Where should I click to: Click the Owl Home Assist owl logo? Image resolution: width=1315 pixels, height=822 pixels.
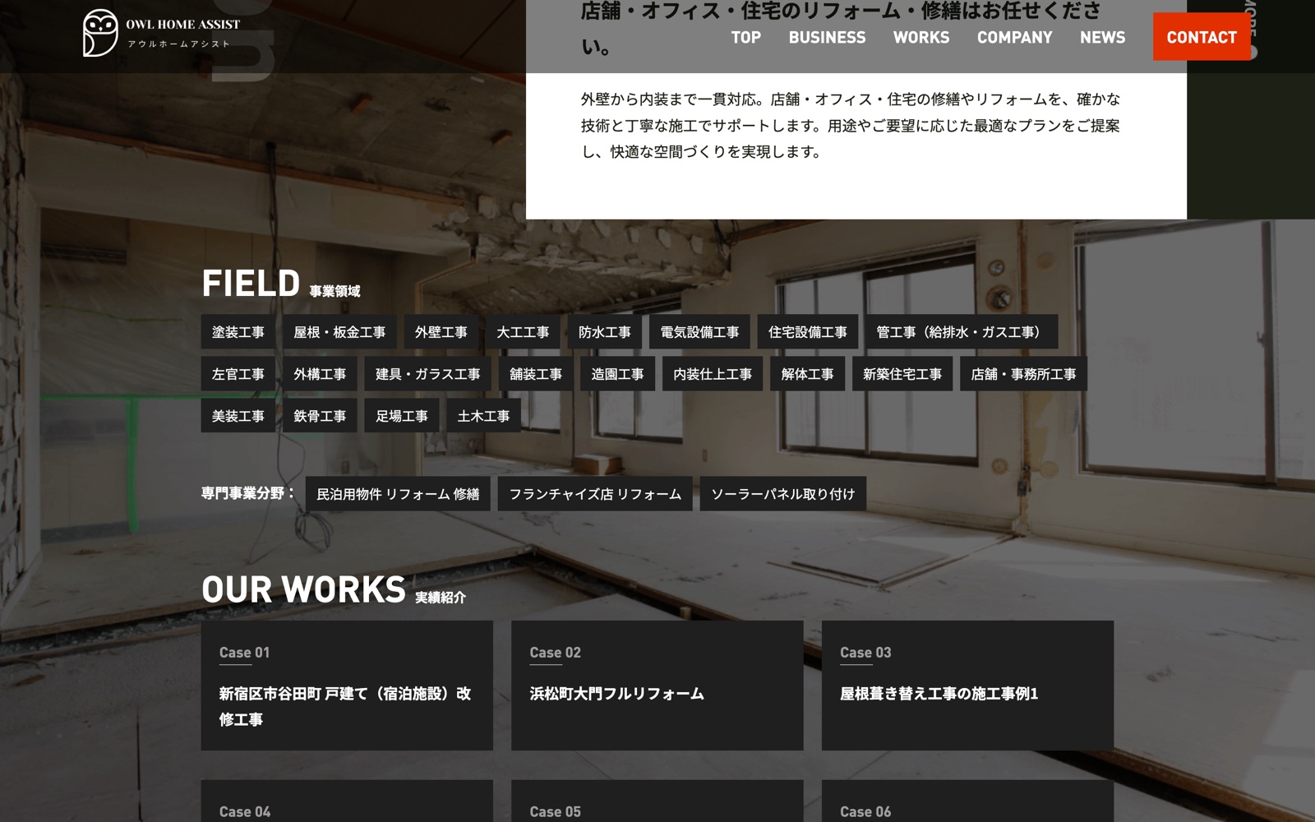[x=161, y=33]
